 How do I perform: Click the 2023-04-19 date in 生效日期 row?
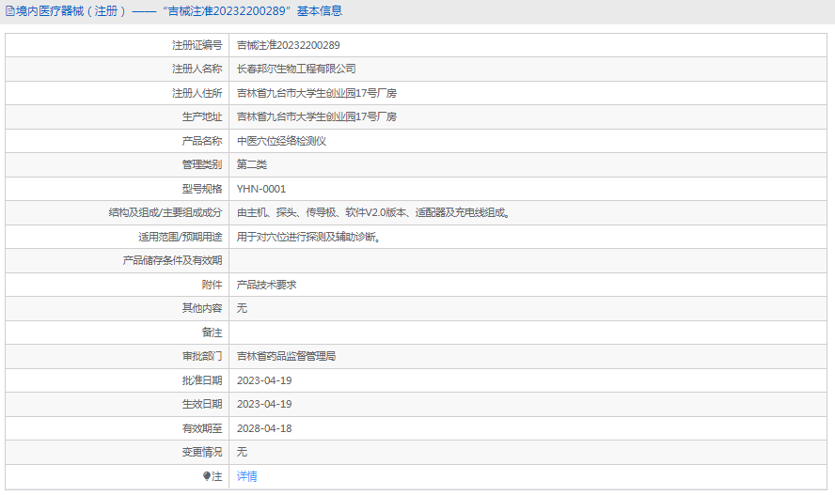pos(264,404)
